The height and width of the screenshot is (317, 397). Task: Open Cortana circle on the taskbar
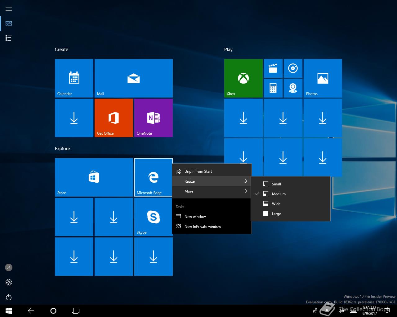53,311
